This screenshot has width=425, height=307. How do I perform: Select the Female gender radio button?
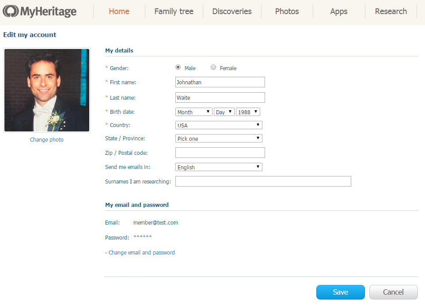[213, 67]
